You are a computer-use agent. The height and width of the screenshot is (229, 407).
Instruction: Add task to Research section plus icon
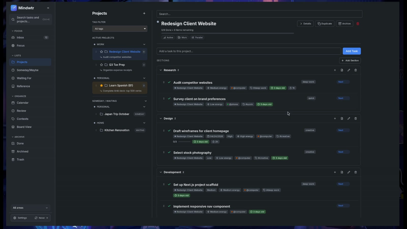point(335,70)
